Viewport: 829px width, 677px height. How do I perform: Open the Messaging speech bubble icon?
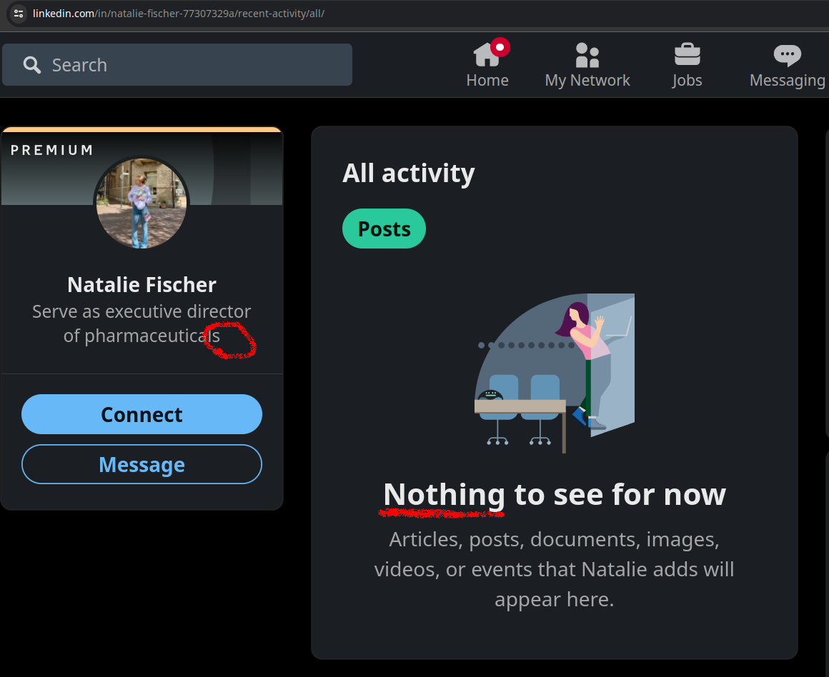(x=788, y=55)
